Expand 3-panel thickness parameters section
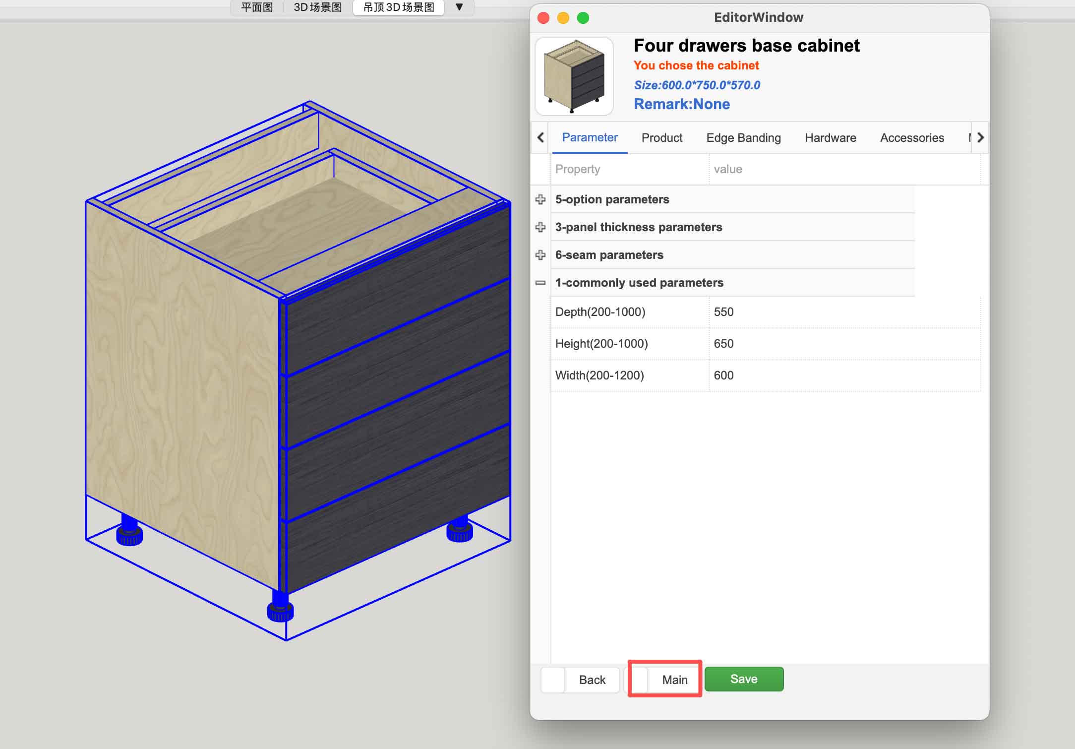 tap(540, 227)
